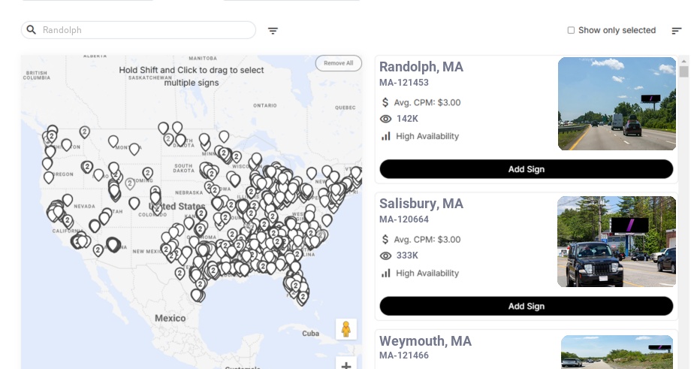Zoom in on the map

346,365
